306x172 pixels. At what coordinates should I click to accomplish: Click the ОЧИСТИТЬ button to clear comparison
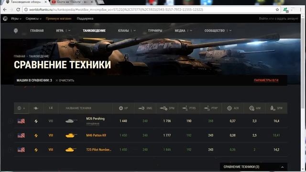(x=65, y=80)
